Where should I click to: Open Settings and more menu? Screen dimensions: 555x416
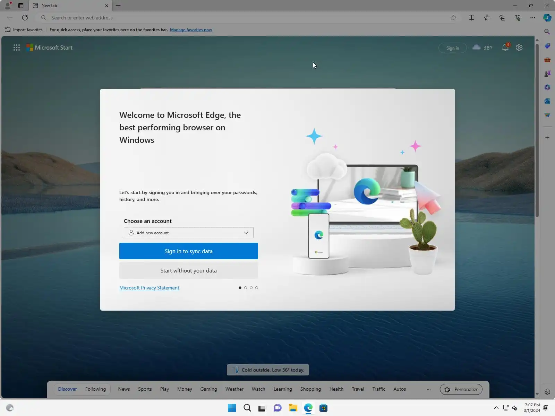click(x=533, y=18)
